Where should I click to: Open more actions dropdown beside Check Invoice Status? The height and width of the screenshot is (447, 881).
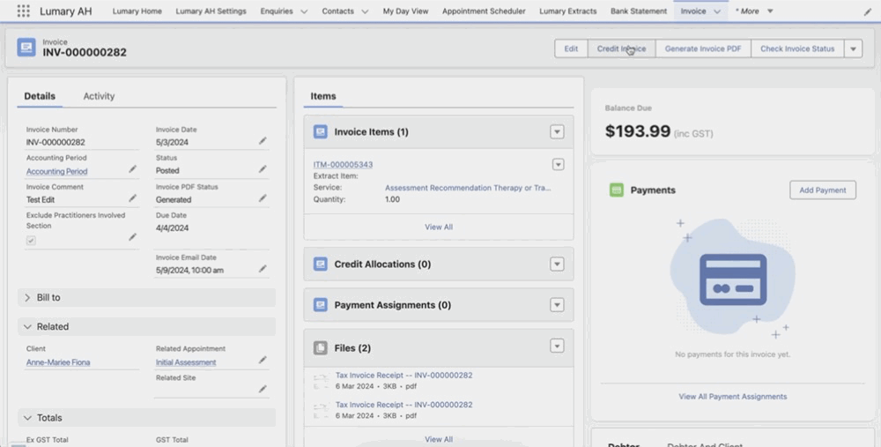tap(853, 48)
